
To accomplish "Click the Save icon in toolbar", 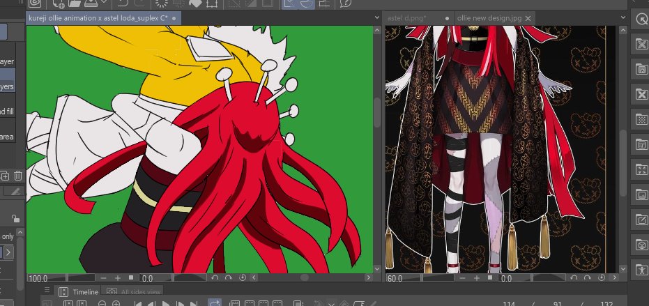I will coord(91,3).
